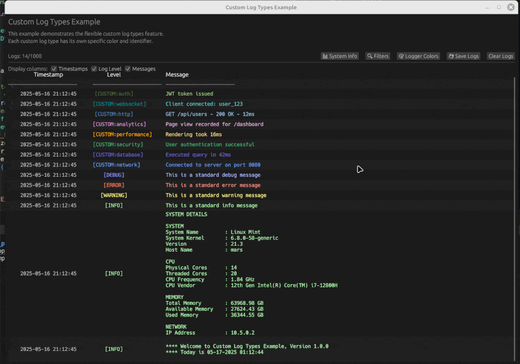Select the "JWT token issued" log message
This screenshot has height=364, width=520.
(x=189, y=94)
